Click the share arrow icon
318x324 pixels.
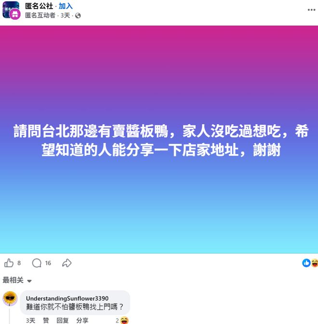[67, 263]
